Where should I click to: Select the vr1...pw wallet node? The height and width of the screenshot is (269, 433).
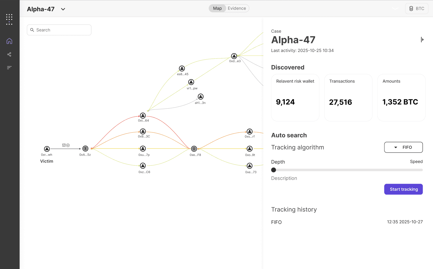click(x=191, y=82)
